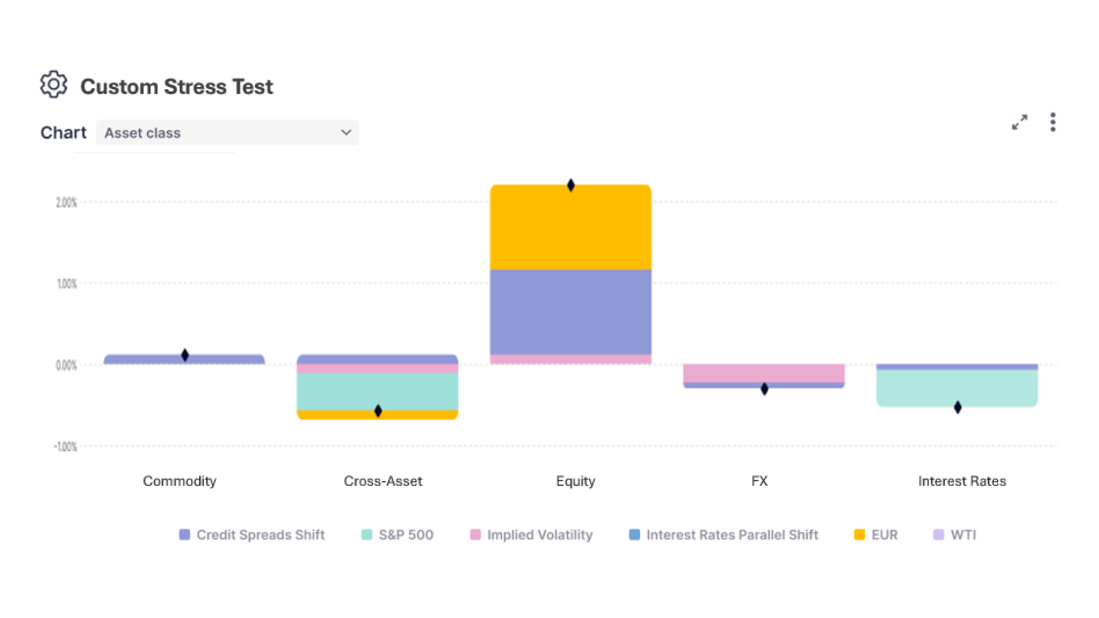Click the EUR legend color swatch
1099x618 pixels.
click(859, 534)
